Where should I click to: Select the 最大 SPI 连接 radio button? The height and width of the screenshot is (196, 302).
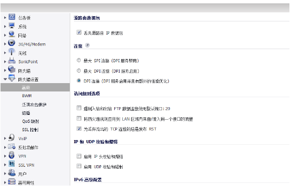(x=79, y=60)
